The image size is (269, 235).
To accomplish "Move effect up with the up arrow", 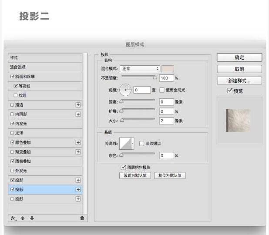I will (23, 218).
